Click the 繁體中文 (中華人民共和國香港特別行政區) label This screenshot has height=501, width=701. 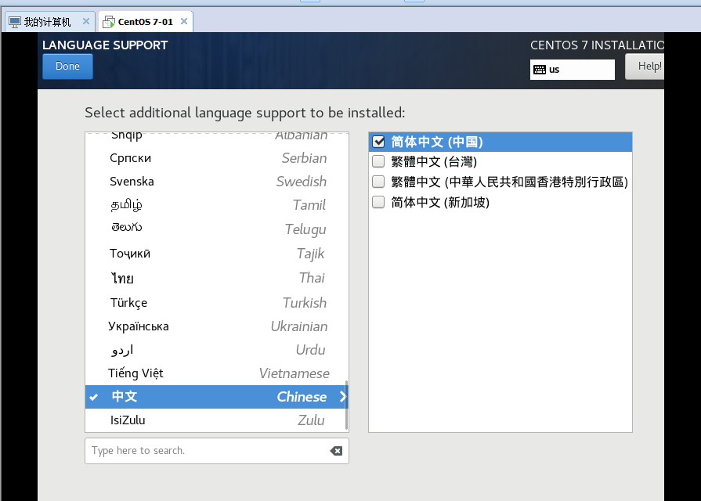click(x=509, y=182)
